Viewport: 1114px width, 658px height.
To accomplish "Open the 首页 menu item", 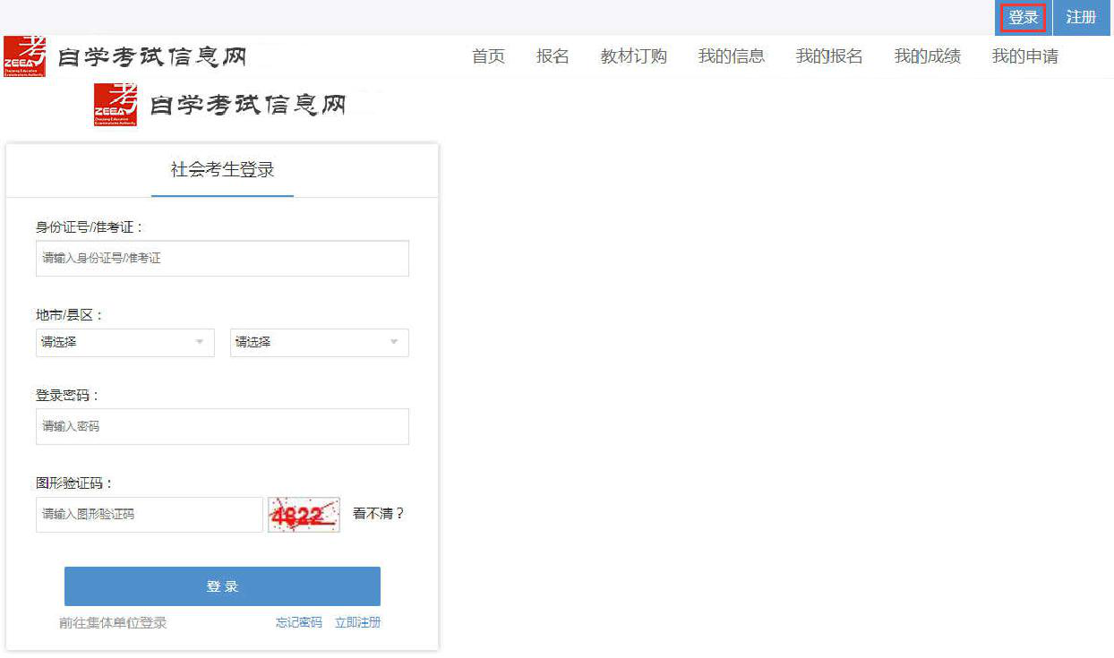I will [488, 56].
